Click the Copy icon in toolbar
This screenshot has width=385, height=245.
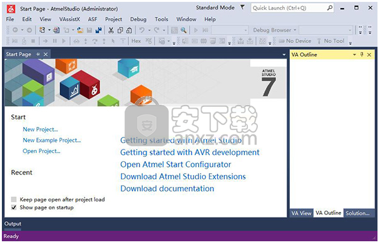(x=120, y=30)
